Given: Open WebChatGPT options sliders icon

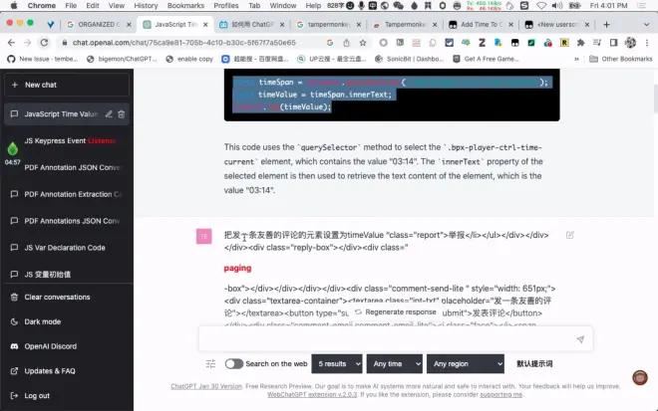Looking at the screenshot, I should [210, 363].
